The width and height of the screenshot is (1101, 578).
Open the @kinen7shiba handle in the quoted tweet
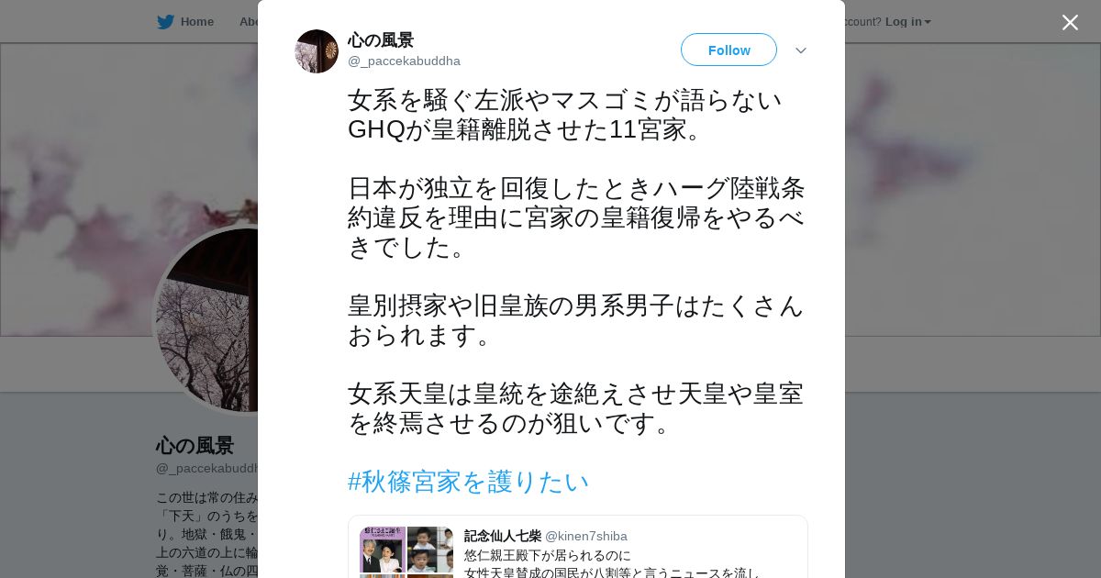pyautogui.click(x=586, y=536)
